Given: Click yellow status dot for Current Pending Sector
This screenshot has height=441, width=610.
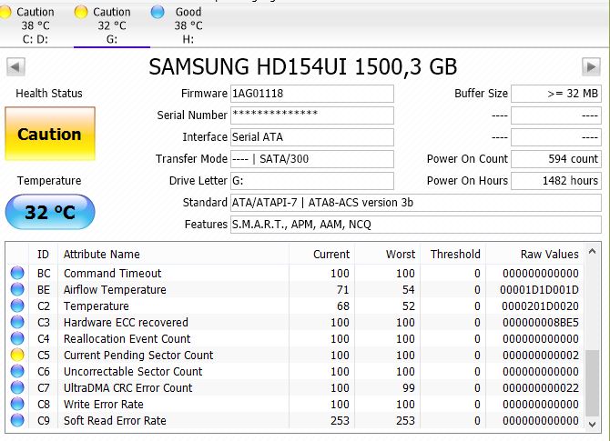Looking at the screenshot, I should coord(17,355).
